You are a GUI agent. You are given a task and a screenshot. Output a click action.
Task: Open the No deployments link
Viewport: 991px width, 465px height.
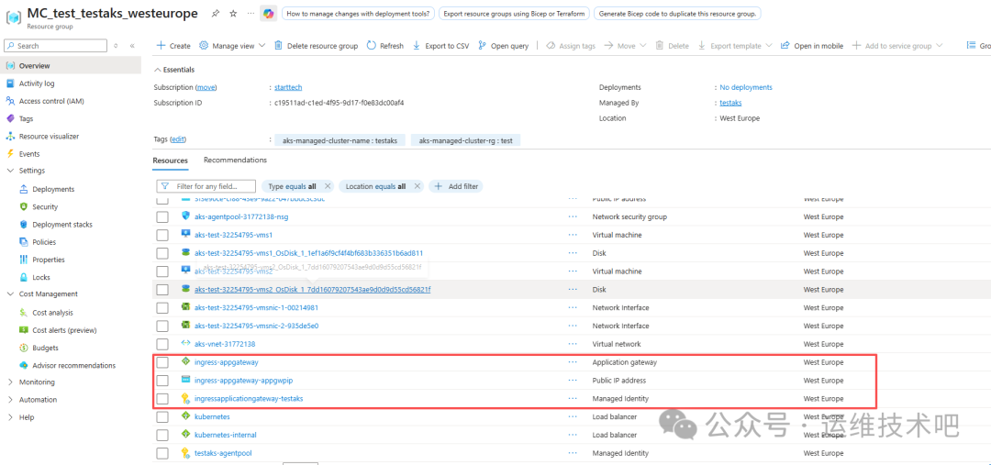(746, 87)
